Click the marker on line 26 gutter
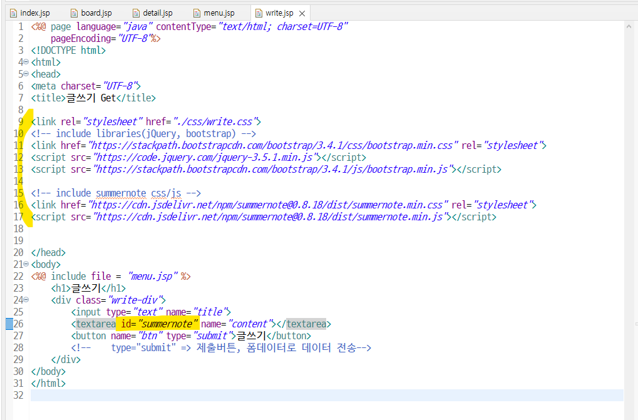 click(9, 324)
